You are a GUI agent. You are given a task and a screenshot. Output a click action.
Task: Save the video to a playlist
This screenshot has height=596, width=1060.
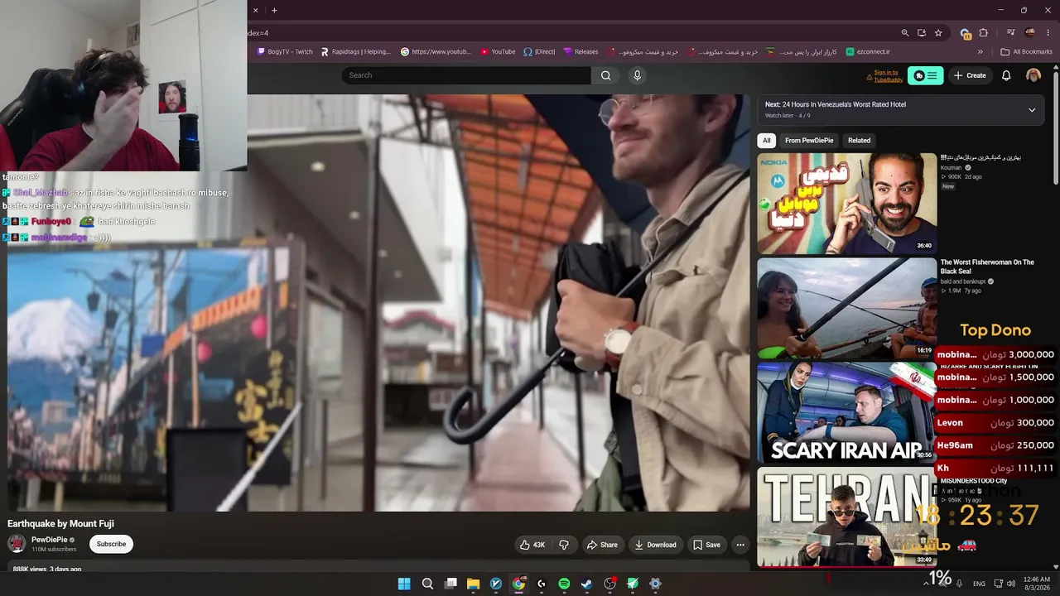[x=706, y=545]
